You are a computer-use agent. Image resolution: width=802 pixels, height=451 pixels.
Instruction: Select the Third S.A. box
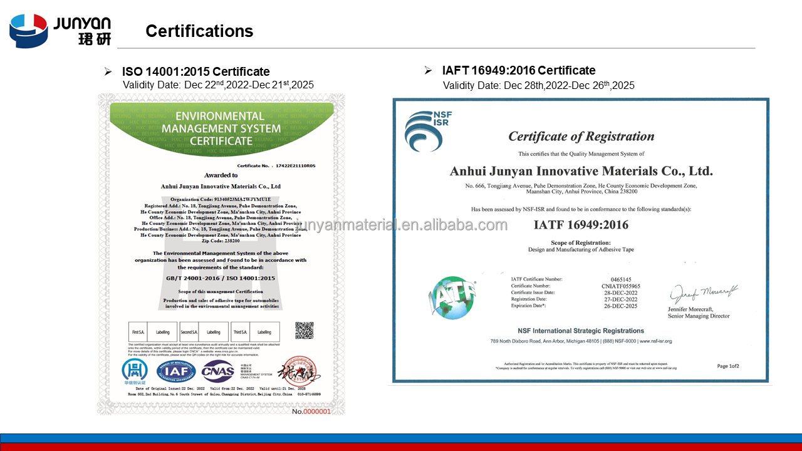(241, 332)
